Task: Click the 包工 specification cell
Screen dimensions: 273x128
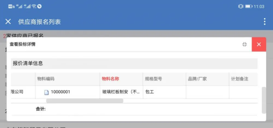Action: coord(164,92)
